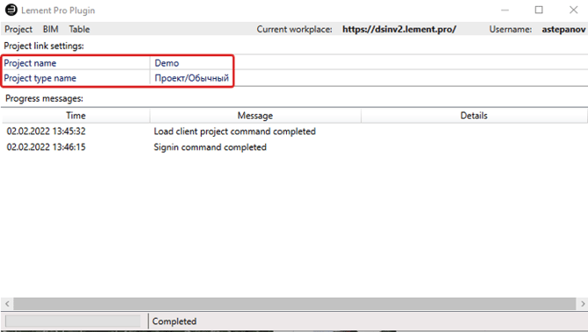This screenshot has width=588, height=332.
Task: Open the Project menu
Action: [x=18, y=29]
